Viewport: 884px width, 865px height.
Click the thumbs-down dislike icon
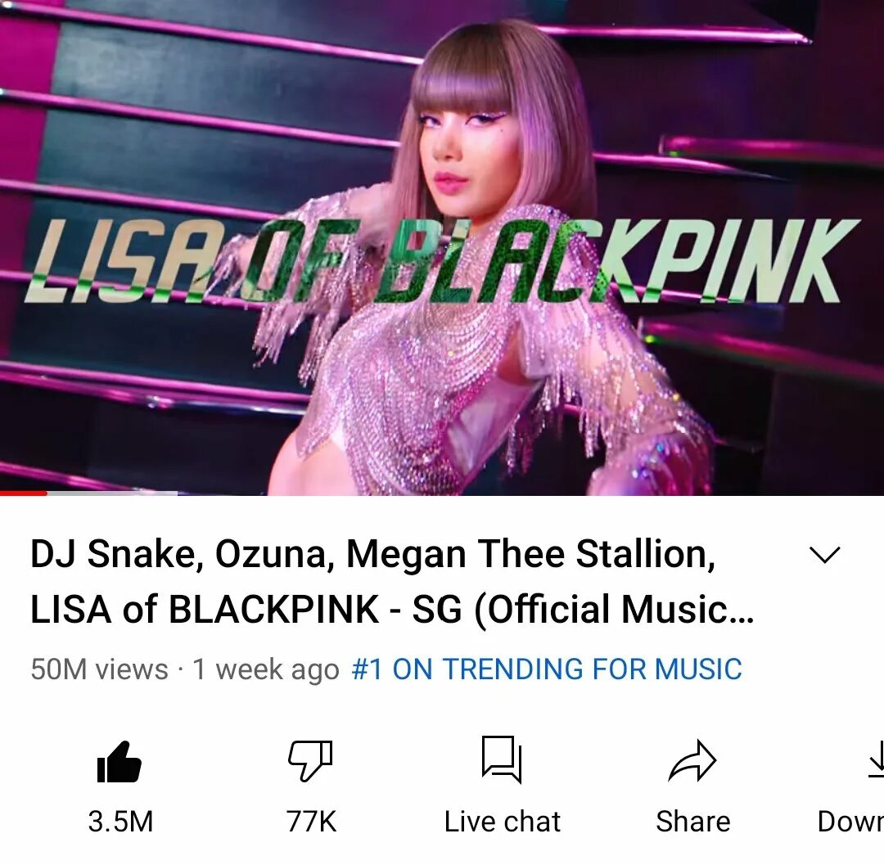click(310, 761)
